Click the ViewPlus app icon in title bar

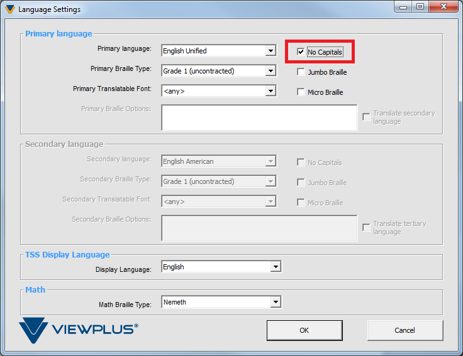[x=9, y=9]
